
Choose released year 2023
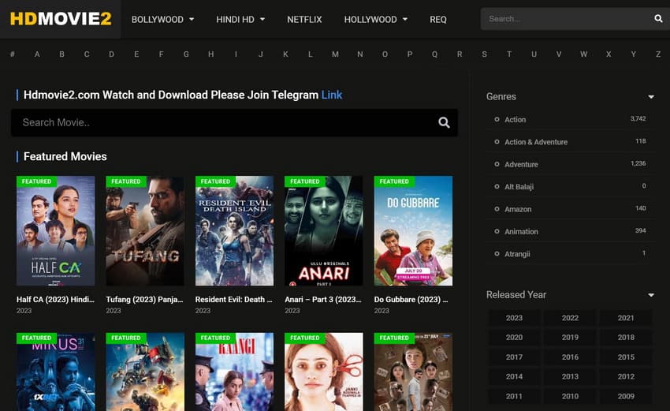click(514, 318)
